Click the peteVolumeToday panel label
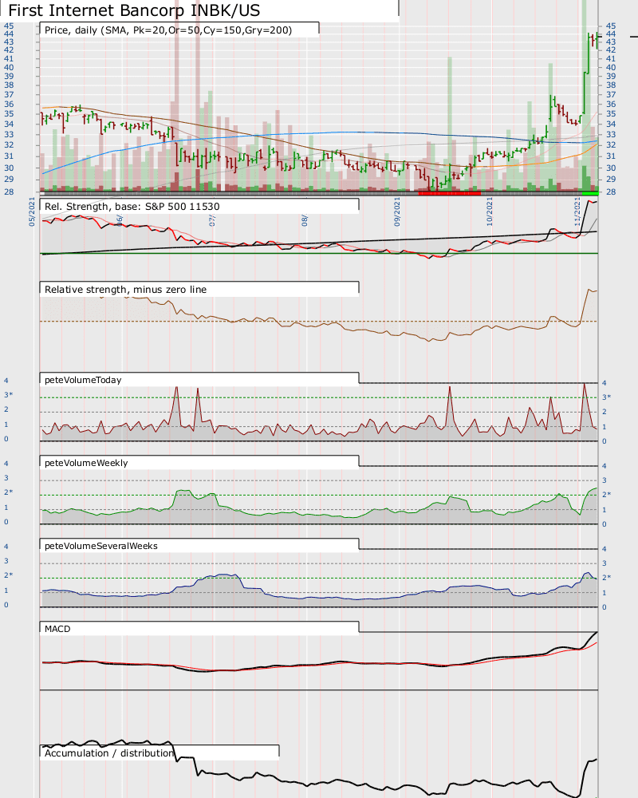The width and height of the screenshot is (638, 798). pyautogui.click(x=83, y=380)
